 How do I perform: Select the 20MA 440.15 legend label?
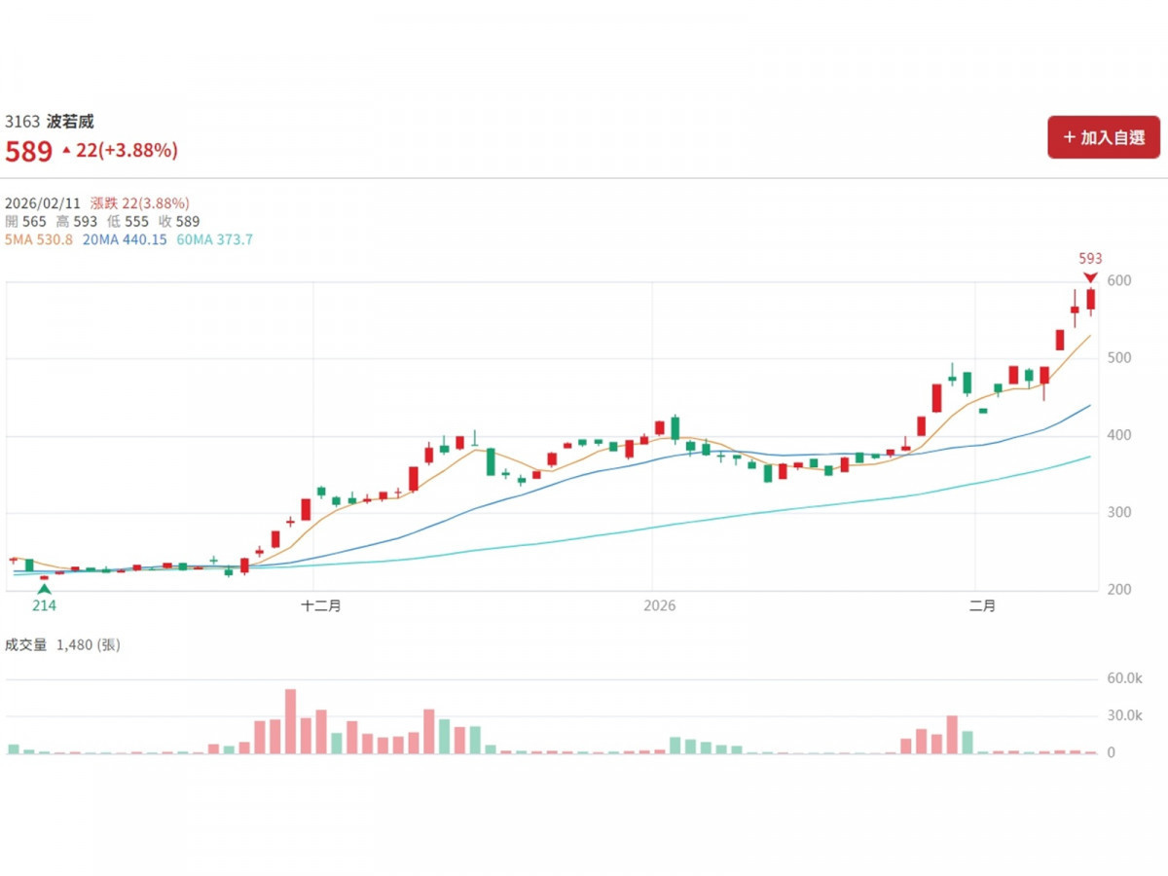pos(124,239)
